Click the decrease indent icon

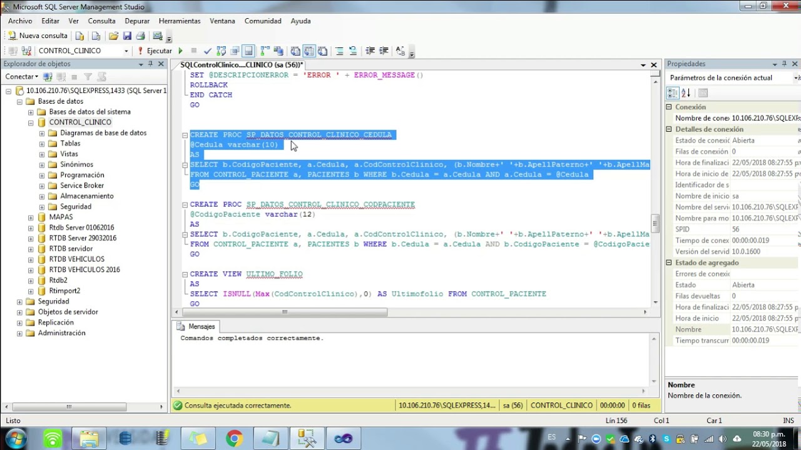coord(370,51)
